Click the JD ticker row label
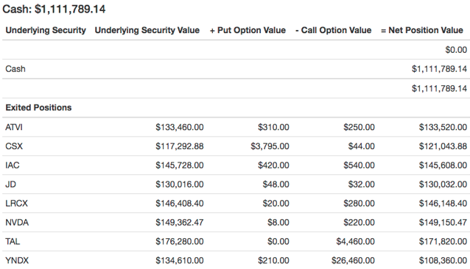This screenshot has width=470, height=269. tap(10, 184)
